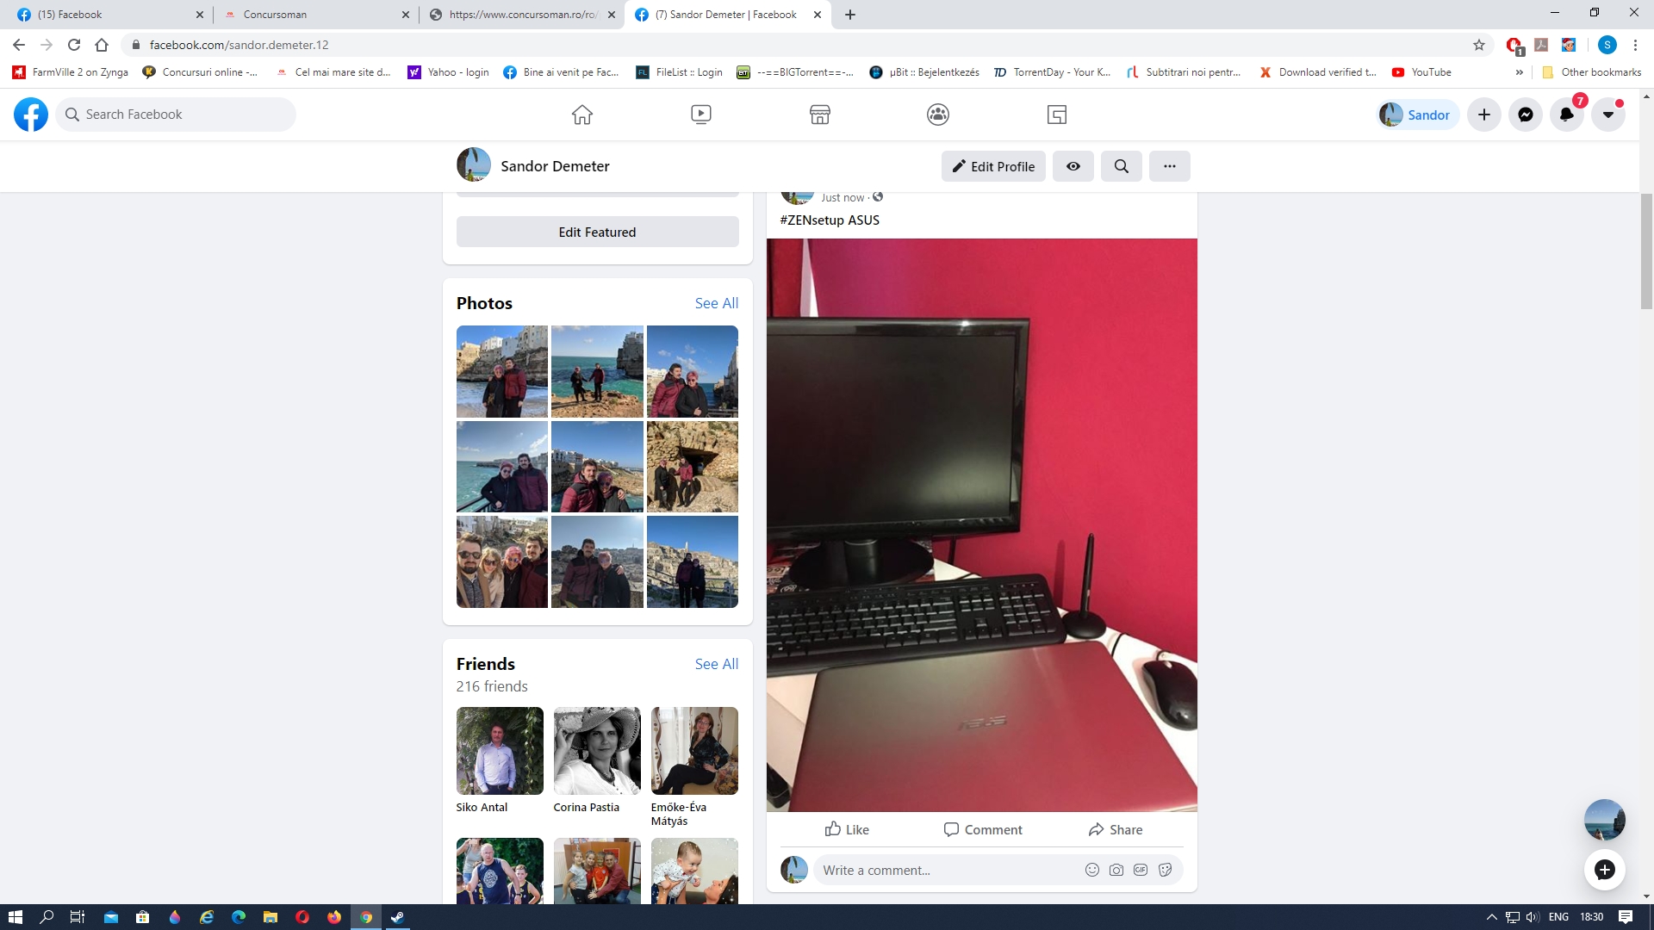
Task: Open Facebook Watch video icon
Action: [700, 115]
